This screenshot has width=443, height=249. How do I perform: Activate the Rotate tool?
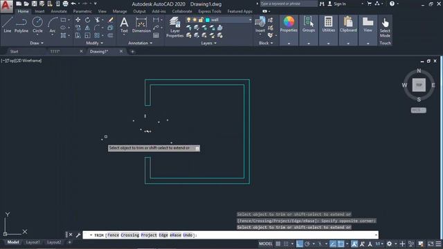(x=88, y=20)
